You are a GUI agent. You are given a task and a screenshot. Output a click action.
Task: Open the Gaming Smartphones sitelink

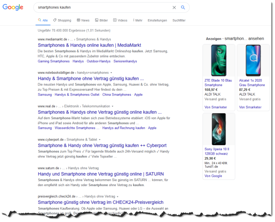[54, 61]
